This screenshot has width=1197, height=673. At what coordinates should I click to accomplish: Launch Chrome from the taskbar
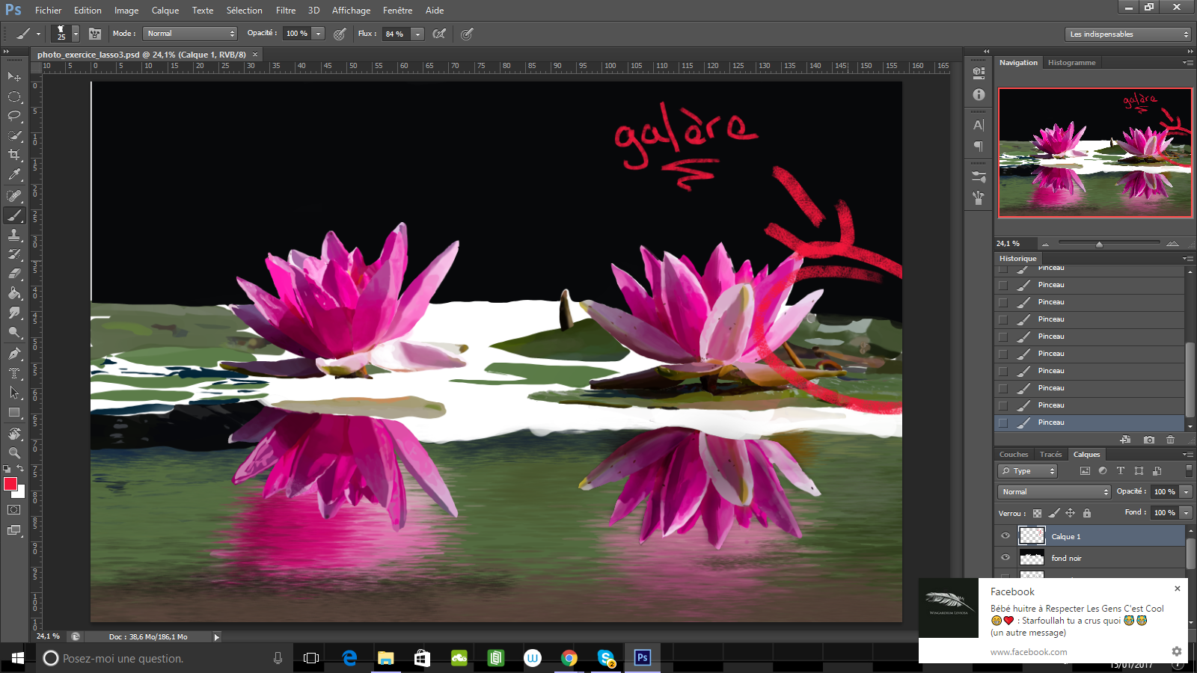(x=569, y=658)
